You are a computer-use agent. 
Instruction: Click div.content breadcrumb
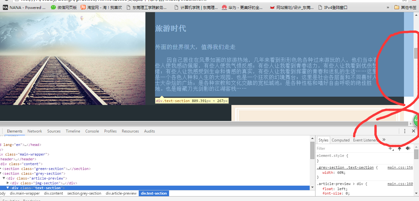pyautogui.click(x=54, y=193)
